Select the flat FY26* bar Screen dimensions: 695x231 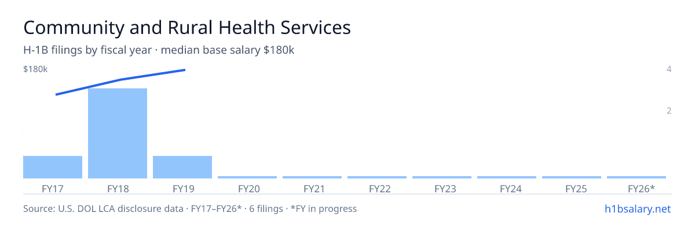coord(637,177)
